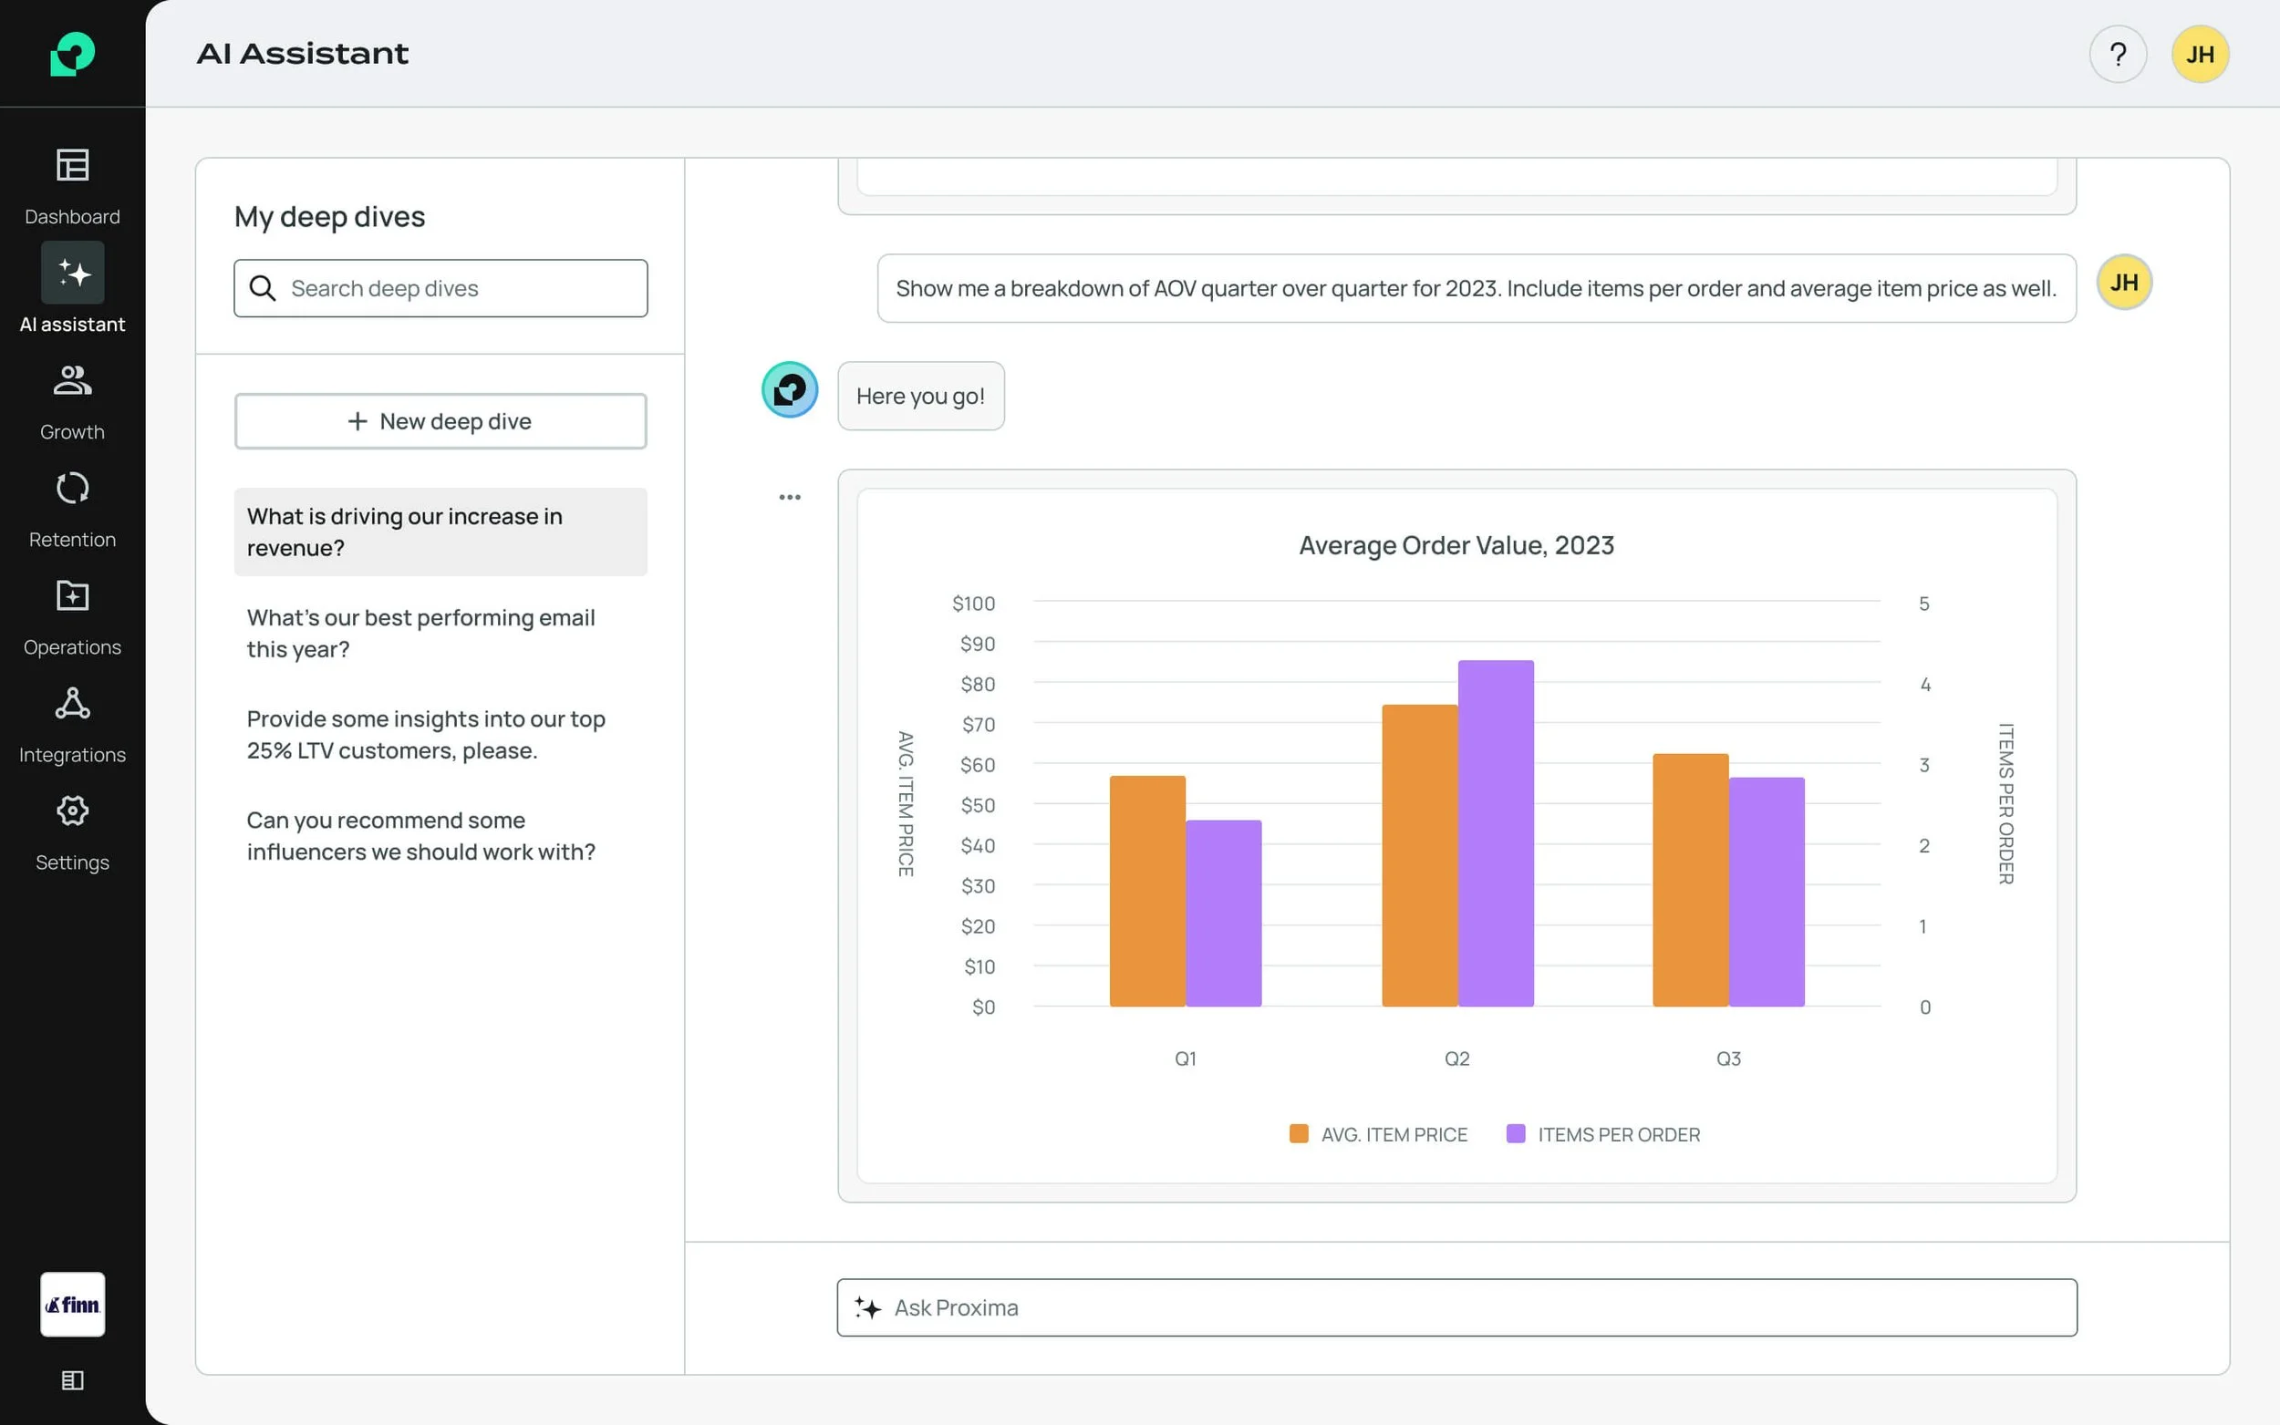Focus the Ask Proxima input field
Viewport: 2280px width, 1425px height.
[x=1456, y=1307]
